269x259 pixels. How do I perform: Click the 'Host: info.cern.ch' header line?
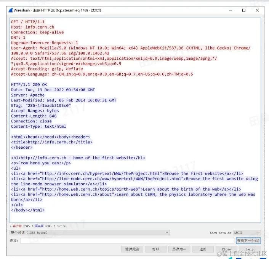[33, 27]
